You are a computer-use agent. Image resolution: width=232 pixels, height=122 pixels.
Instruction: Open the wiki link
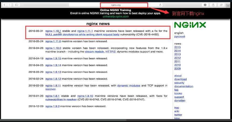tap(177, 111)
